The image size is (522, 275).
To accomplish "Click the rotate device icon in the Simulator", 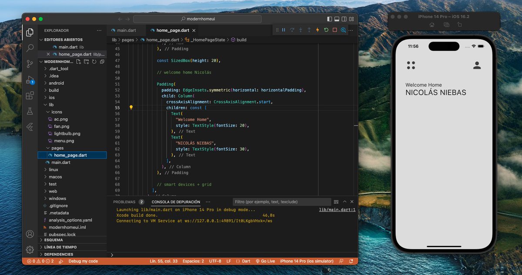I will [459, 25].
